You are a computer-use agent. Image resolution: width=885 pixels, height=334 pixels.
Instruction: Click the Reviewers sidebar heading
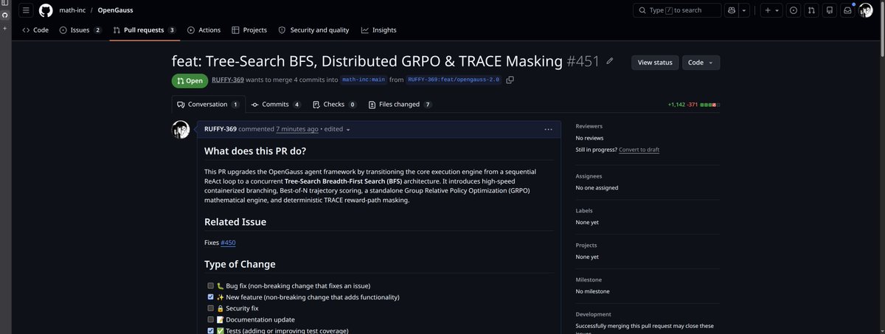590,126
